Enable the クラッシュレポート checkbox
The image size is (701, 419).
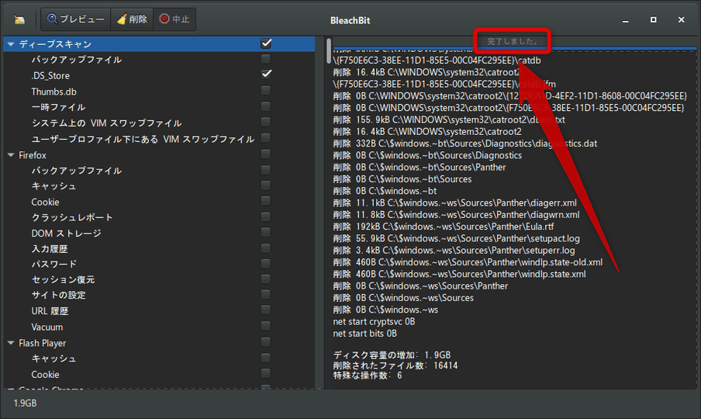tap(265, 216)
